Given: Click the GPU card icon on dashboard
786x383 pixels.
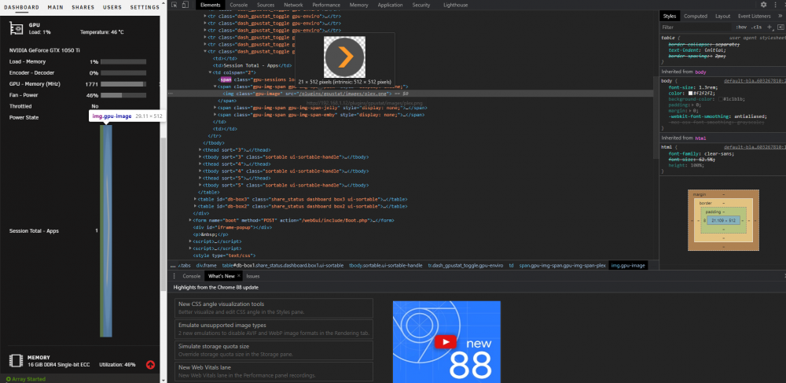Looking at the screenshot, I should [x=17, y=28].
